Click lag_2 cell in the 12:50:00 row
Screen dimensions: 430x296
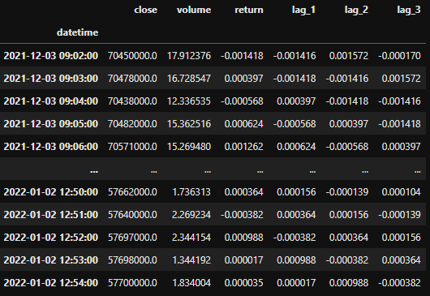coord(347,192)
